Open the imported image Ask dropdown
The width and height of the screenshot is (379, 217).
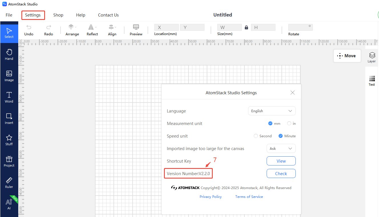coord(281,149)
